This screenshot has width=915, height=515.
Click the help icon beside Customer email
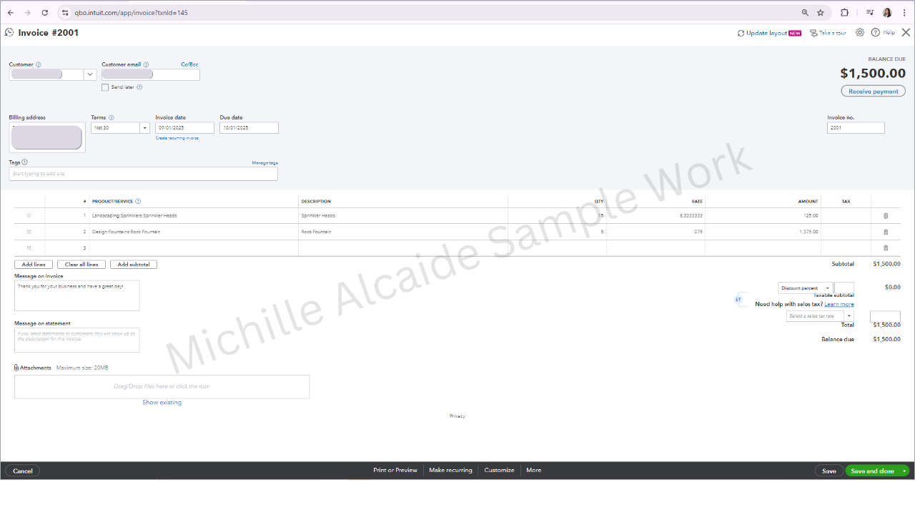point(146,64)
